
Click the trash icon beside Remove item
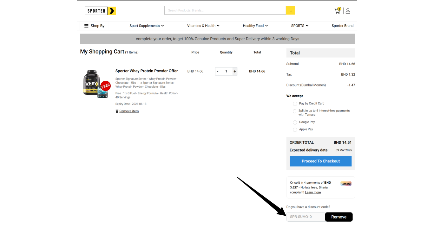tap(117, 111)
